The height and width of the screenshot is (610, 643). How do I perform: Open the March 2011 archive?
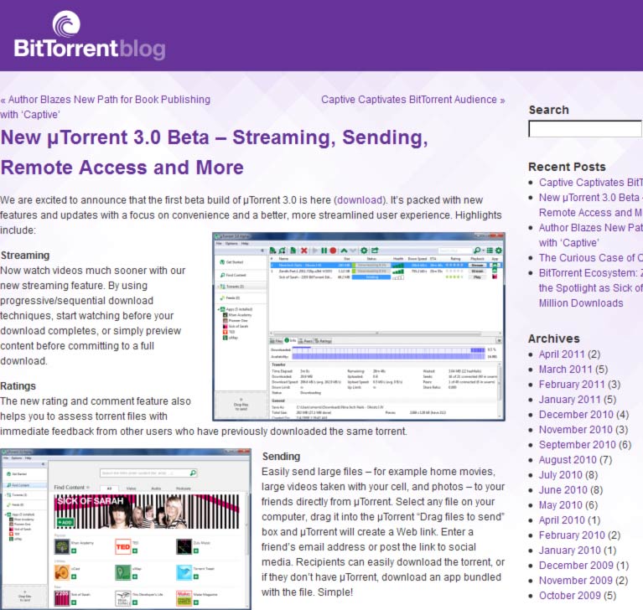coord(565,370)
